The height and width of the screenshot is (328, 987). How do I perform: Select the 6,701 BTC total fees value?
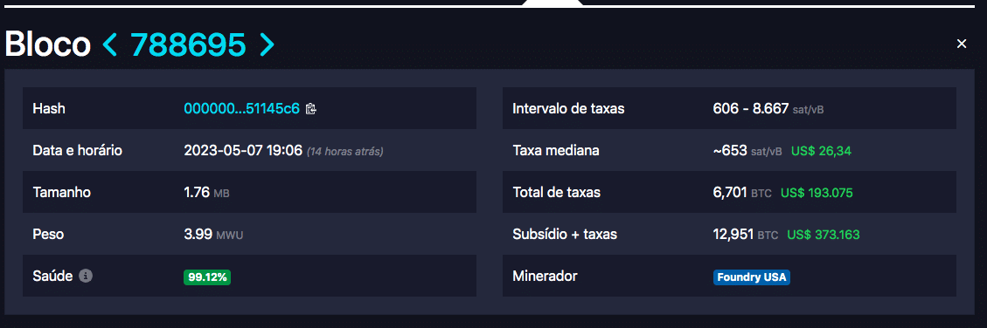pyautogui.click(x=742, y=193)
